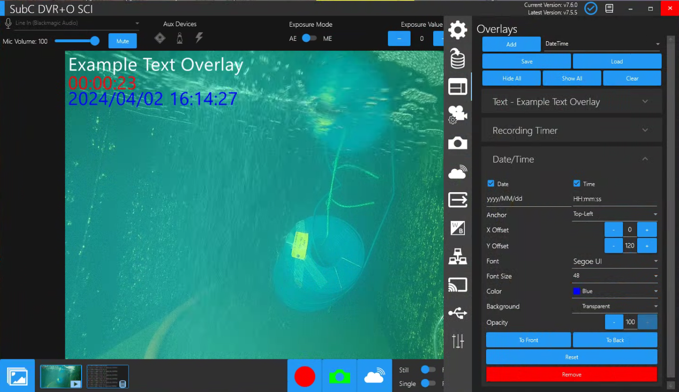Open the settings gear in the sidebar
The width and height of the screenshot is (679, 392).
[457, 30]
